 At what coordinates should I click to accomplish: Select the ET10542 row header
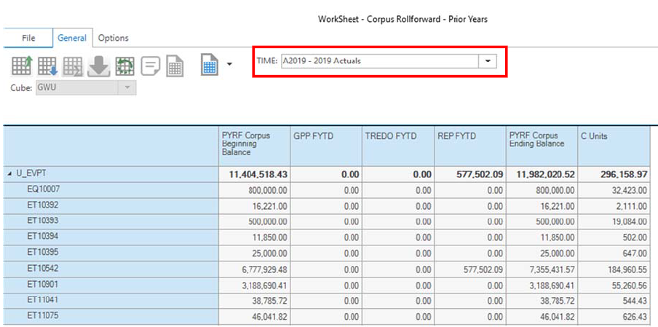42,270
